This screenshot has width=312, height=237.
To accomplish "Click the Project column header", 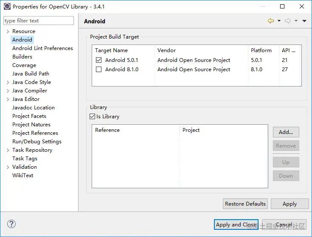I will point(224,130).
